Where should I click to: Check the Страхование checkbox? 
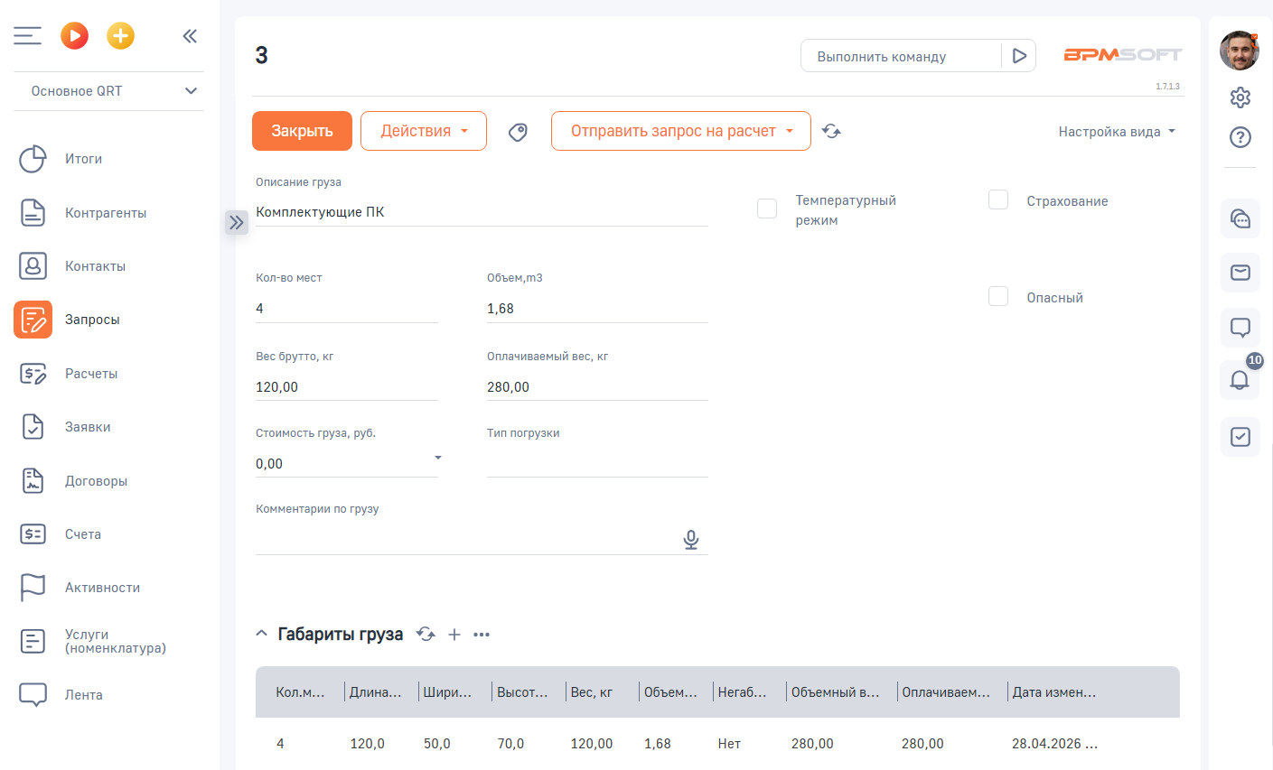click(998, 199)
